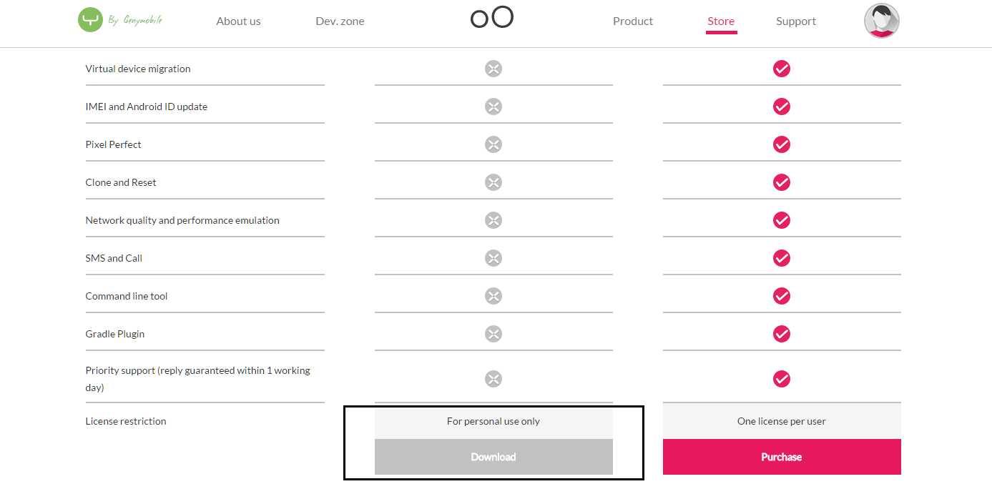The image size is (992, 489).
Task: Click the pink checkmark for Gradle Plugin
Action: click(782, 334)
